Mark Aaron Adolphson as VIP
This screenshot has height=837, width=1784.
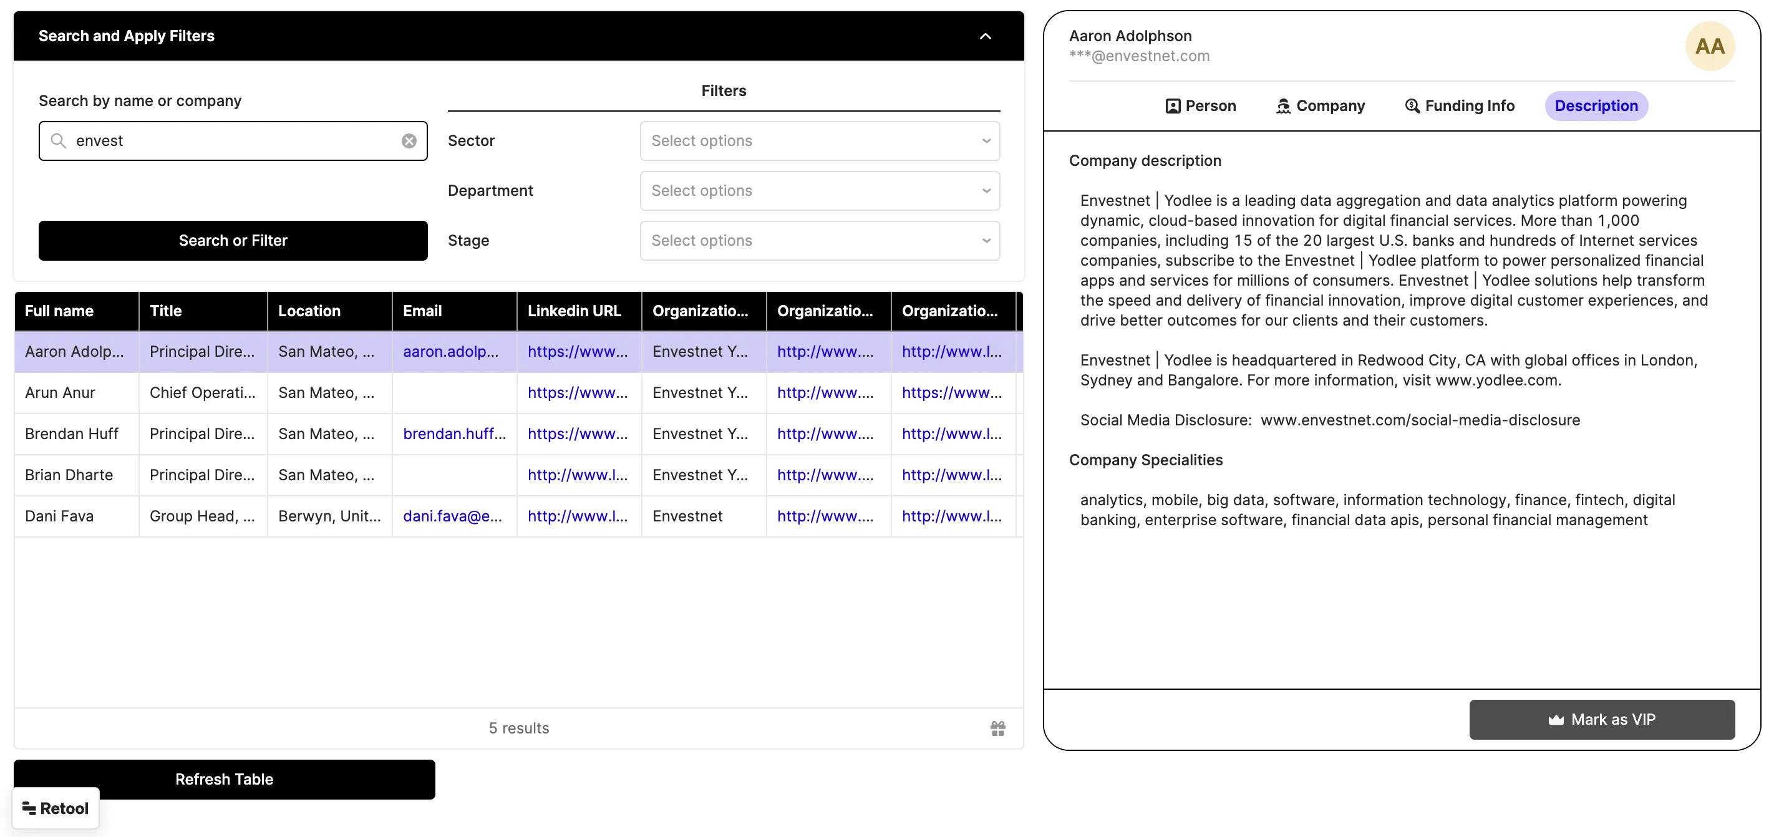1602,720
